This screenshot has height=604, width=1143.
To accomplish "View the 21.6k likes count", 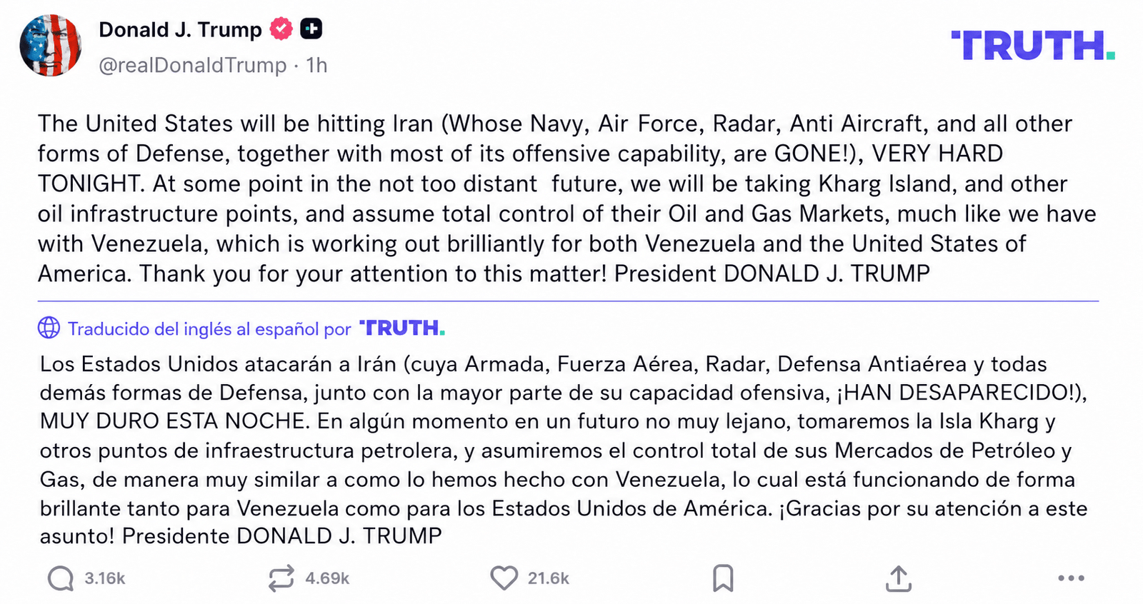I will (549, 578).
